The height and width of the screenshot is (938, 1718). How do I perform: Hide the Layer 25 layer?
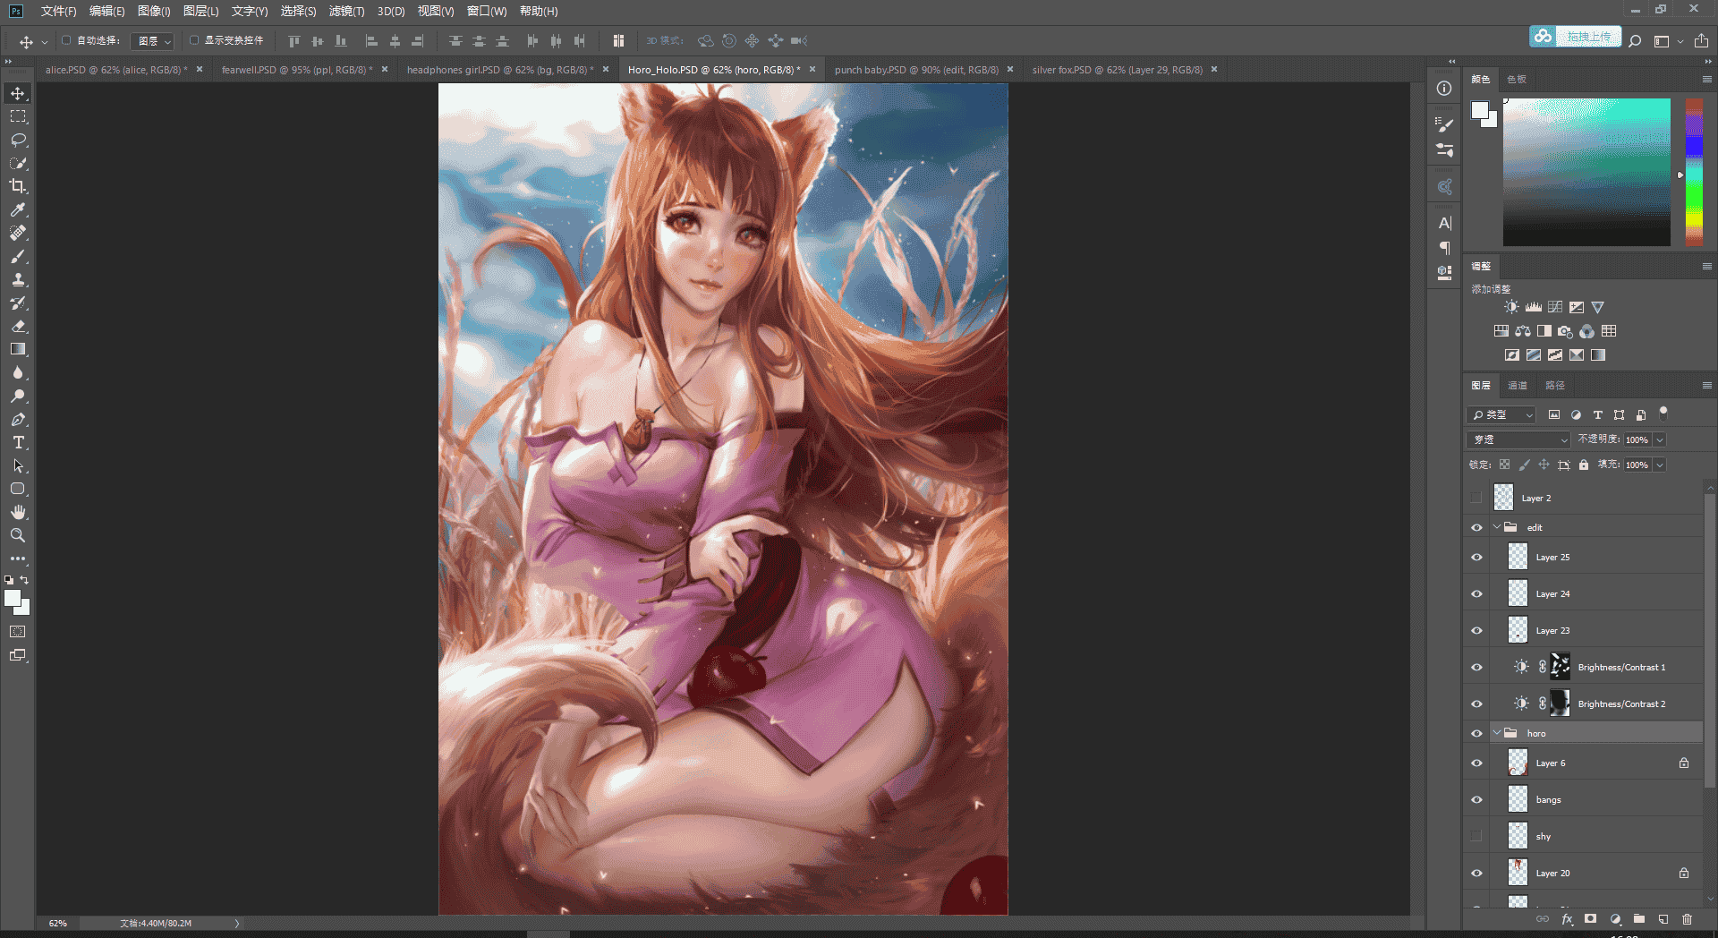point(1476,557)
